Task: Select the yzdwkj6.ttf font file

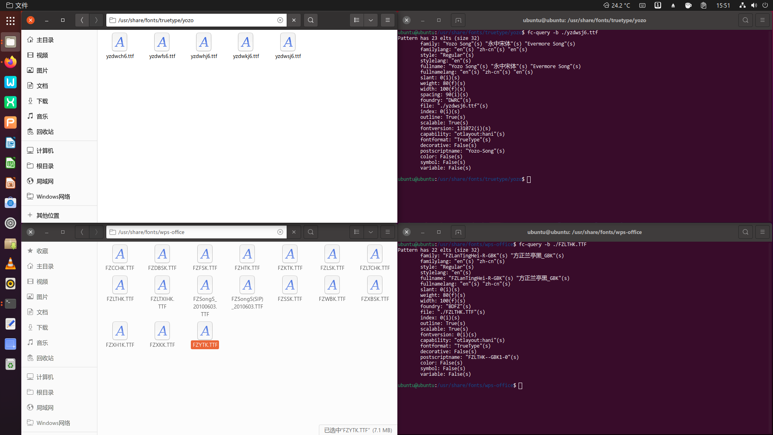Action: coord(246,46)
